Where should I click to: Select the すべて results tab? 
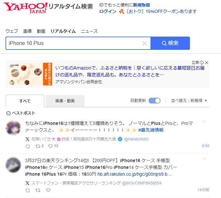25,101
